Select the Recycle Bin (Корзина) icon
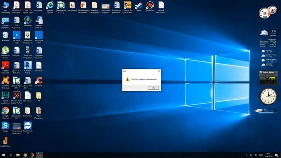The image size is (281, 158). click(5, 37)
